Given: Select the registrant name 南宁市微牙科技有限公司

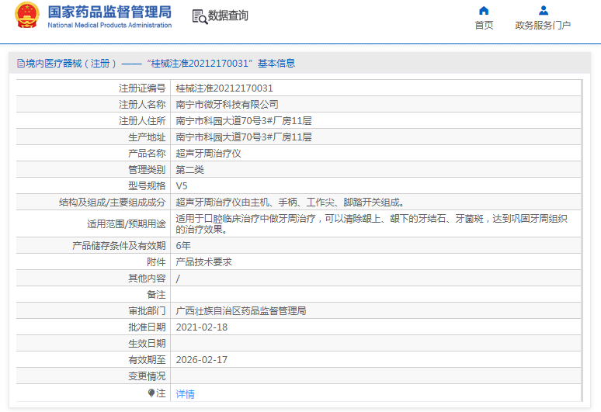Looking at the screenshot, I should (227, 105).
